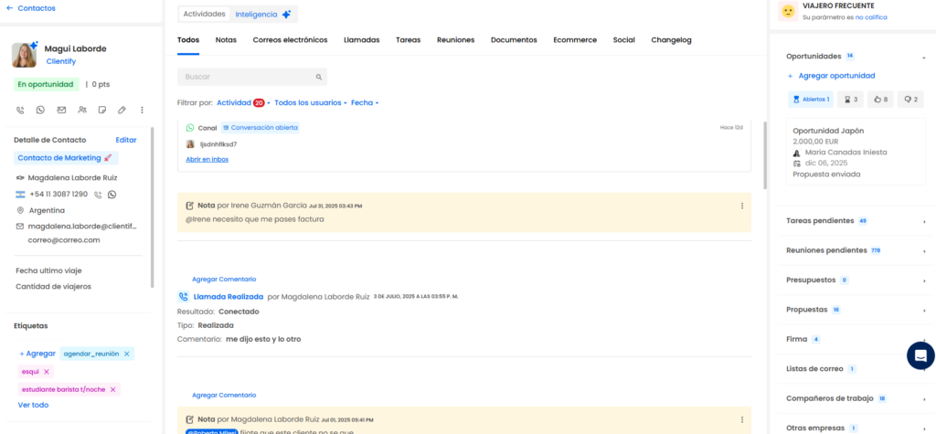Start a call from the contact action row
This screenshot has height=434, width=936.
[20, 110]
